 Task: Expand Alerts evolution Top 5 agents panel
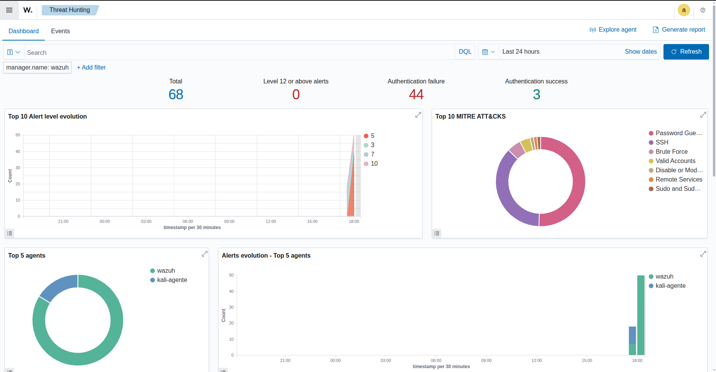pos(703,254)
